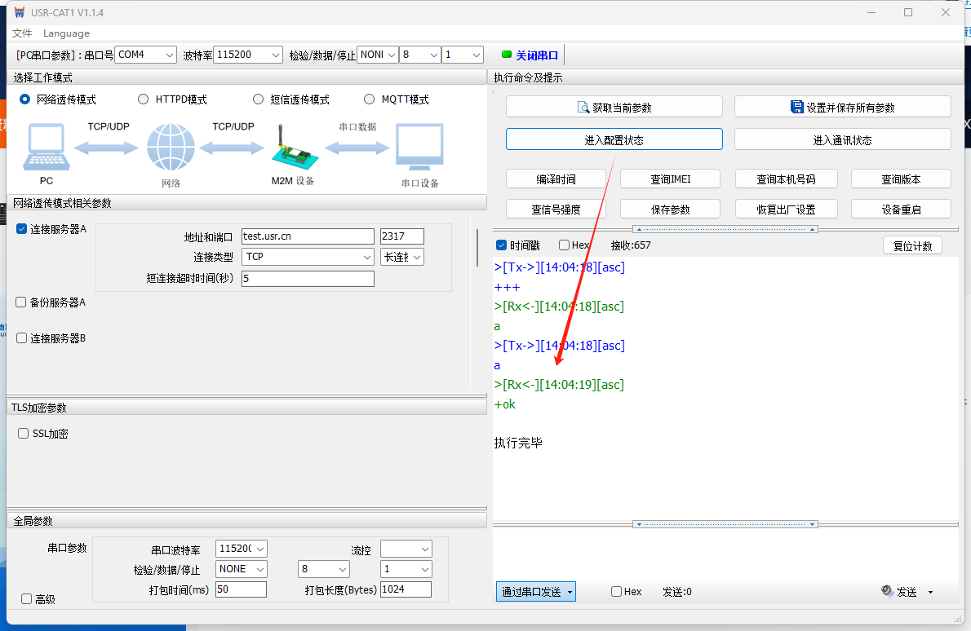The width and height of the screenshot is (971, 631).
Task: Click the PC laptop diagram icon
Action: 46,148
